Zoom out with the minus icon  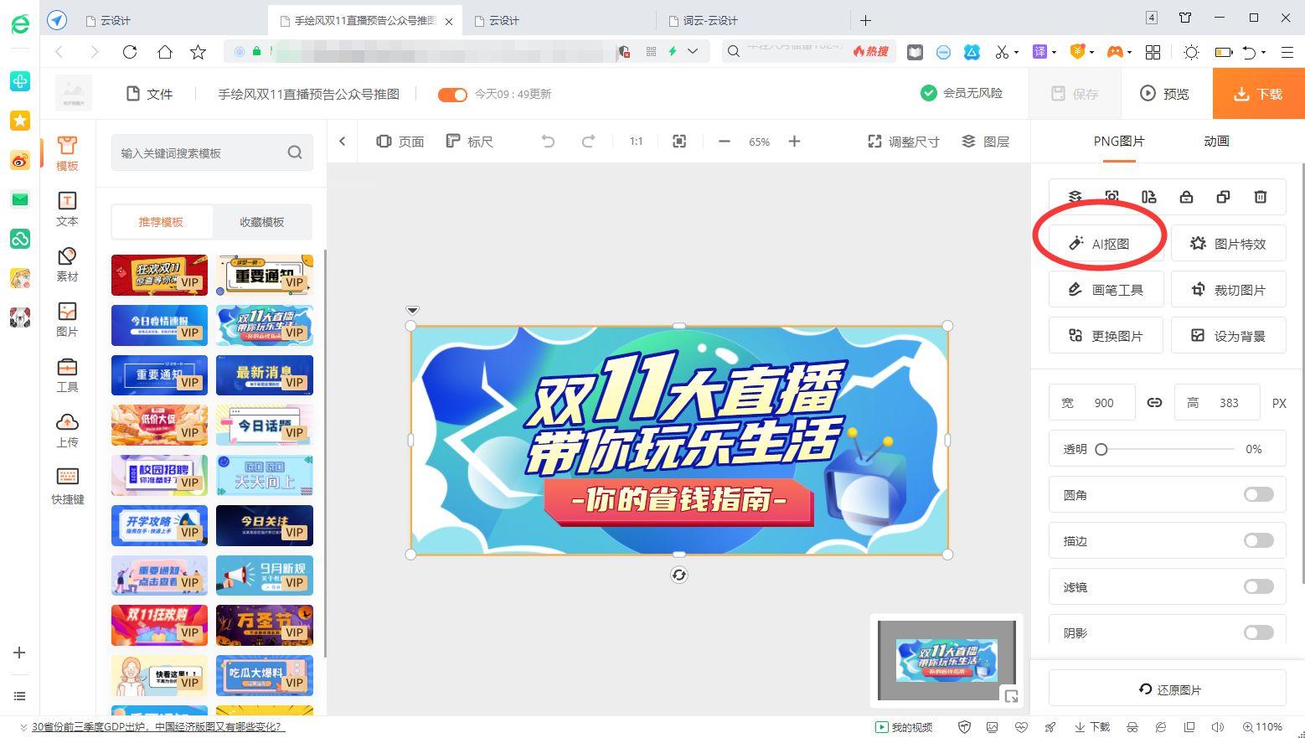[x=725, y=142]
